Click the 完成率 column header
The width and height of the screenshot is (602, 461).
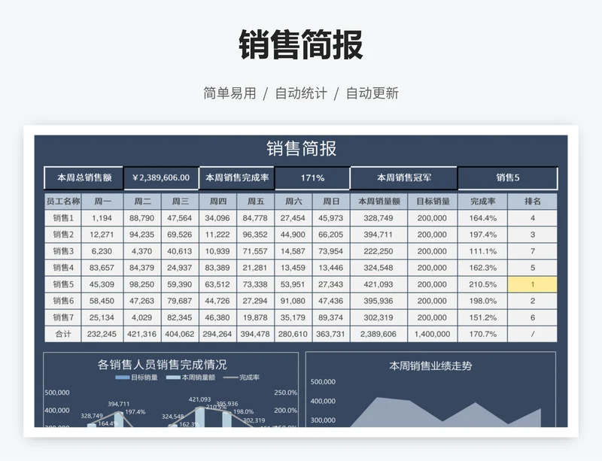click(x=482, y=201)
